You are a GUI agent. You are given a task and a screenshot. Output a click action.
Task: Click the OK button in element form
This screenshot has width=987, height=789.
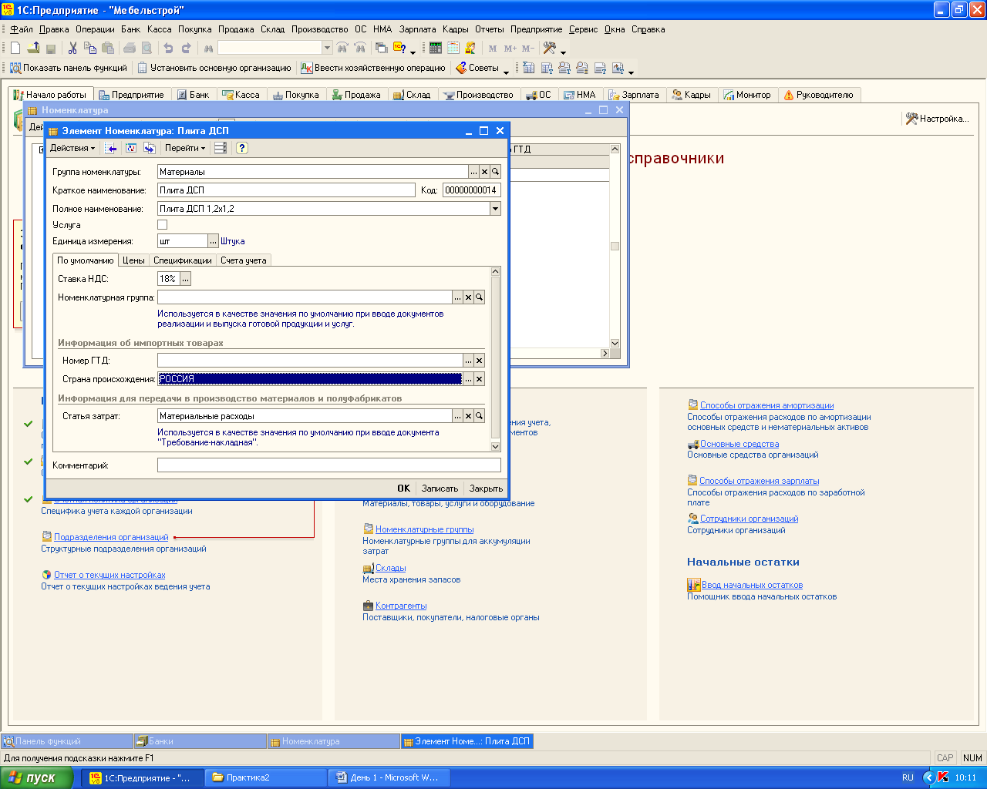(x=404, y=489)
